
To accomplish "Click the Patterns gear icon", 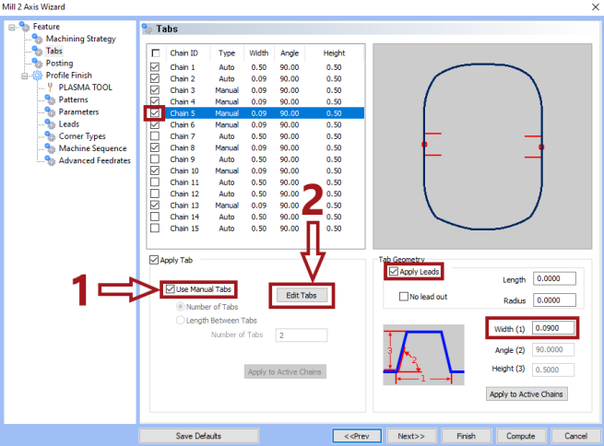I will tap(50, 100).
